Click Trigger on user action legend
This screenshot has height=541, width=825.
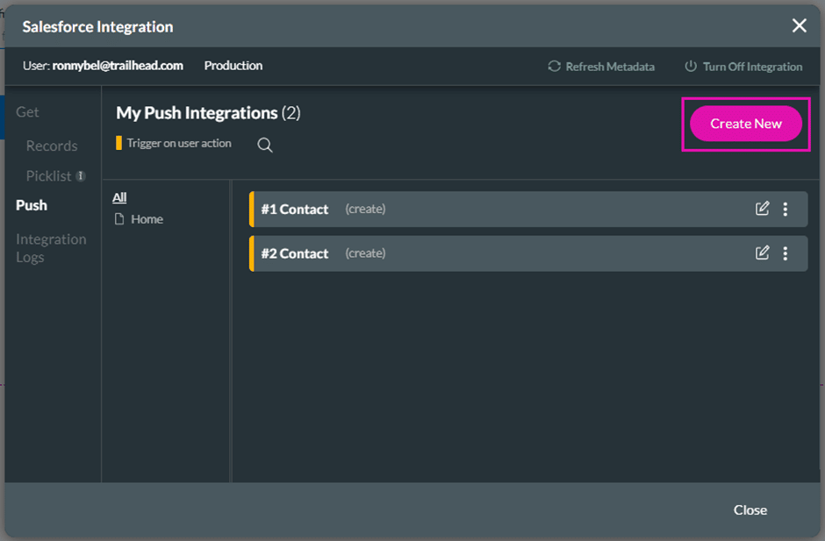point(174,143)
